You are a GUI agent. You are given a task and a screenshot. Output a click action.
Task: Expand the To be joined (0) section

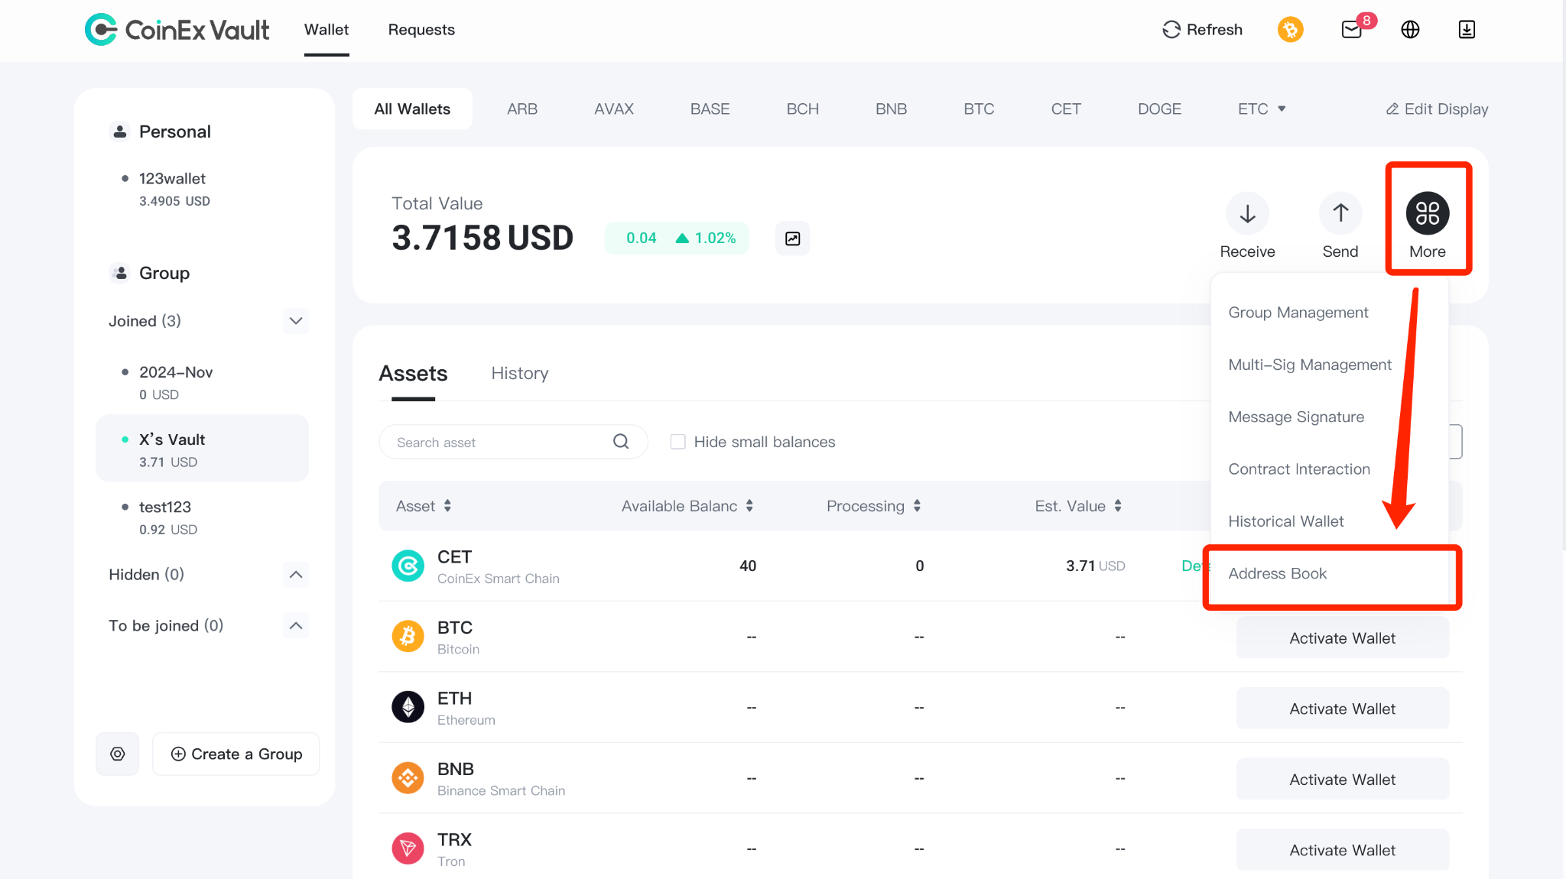point(296,626)
